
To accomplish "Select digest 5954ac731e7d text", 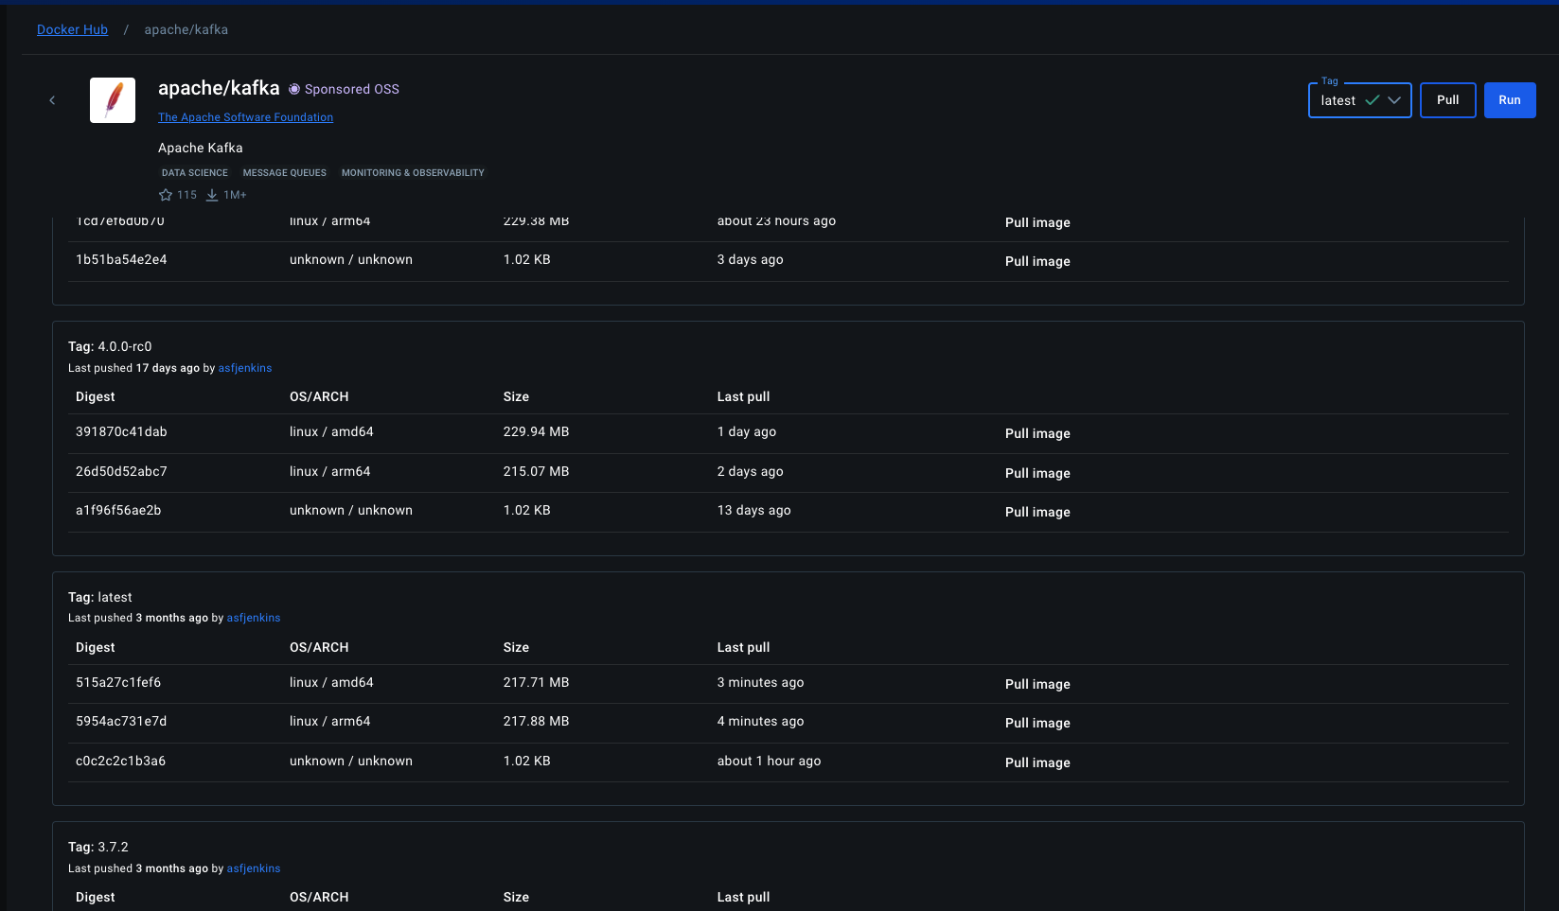I will pos(121,721).
